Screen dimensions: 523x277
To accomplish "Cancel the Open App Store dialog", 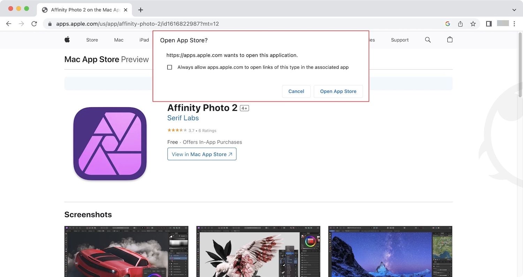I will coord(296,91).
